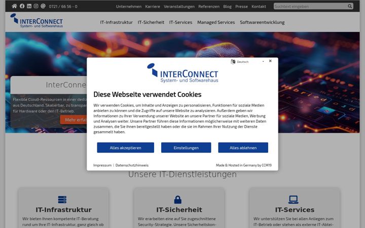Open the LinkedIn icon link
365x228 pixels.
[x=29, y=6]
